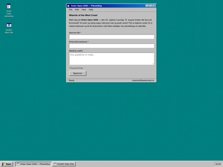This screenshot has width=223, height=167.
Task: Click the Start button
Action: click(x=7, y=164)
